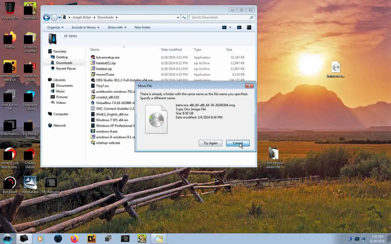The width and height of the screenshot is (391, 244).
Task: Click the Chuzzle Deluxe desktop icon
Action: coord(30,158)
